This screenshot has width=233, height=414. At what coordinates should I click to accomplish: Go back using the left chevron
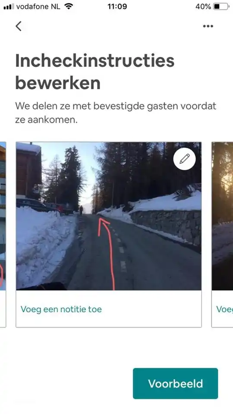(19, 26)
